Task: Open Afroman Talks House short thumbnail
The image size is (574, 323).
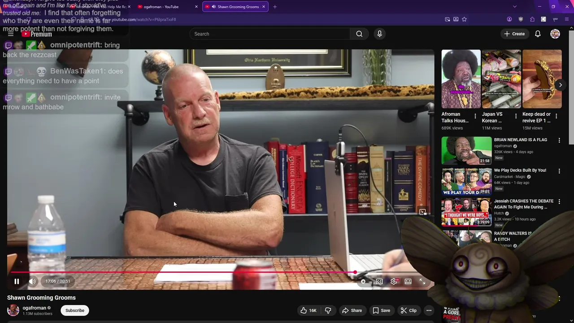Action: [461, 79]
